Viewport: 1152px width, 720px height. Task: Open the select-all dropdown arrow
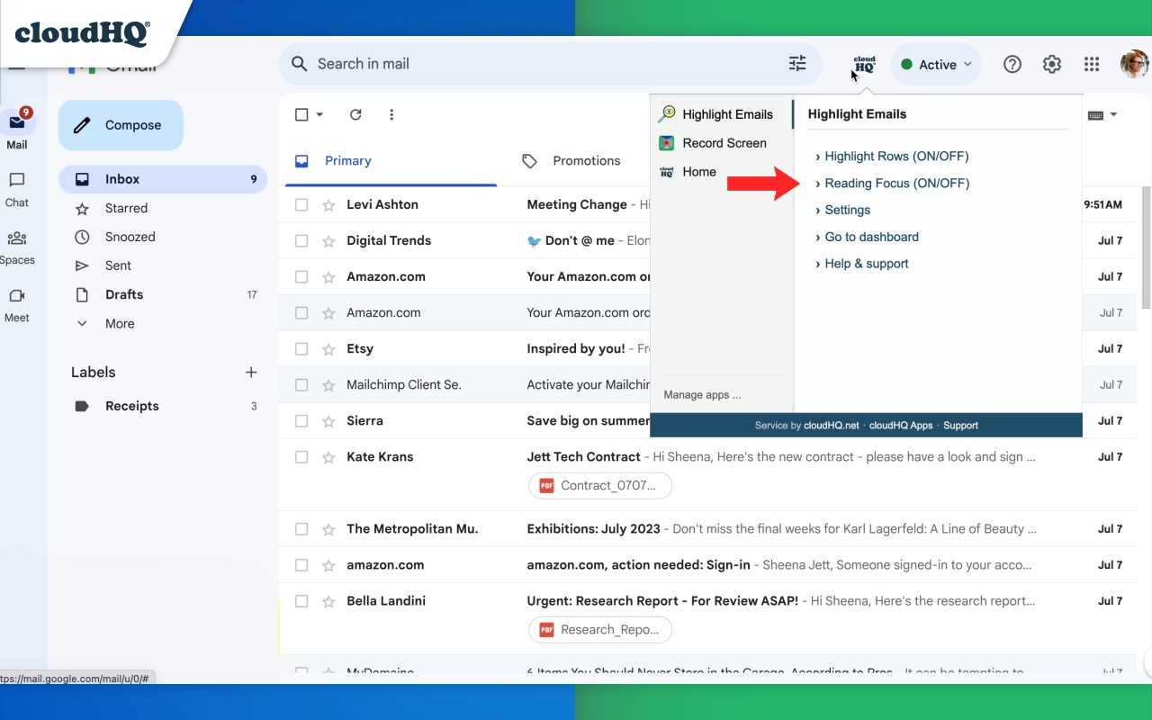pyautogui.click(x=319, y=114)
